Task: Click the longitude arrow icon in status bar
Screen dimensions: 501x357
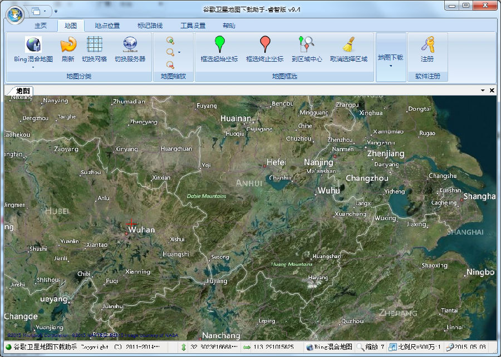Action: [x=247, y=347]
